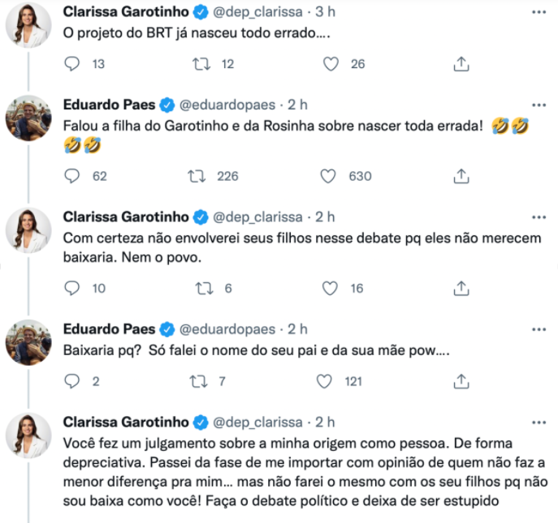Like the tweet with 630 likes
Viewport: 558px width, 523px height.
pyautogui.click(x=329, y=176)
